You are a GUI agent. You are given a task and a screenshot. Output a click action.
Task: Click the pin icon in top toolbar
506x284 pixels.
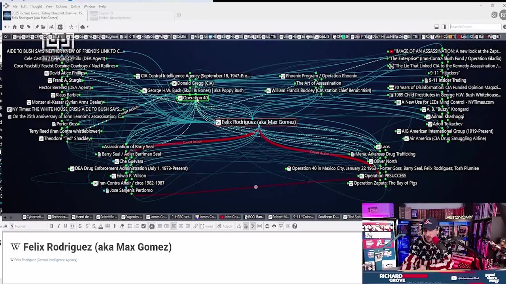coord(37,27)
